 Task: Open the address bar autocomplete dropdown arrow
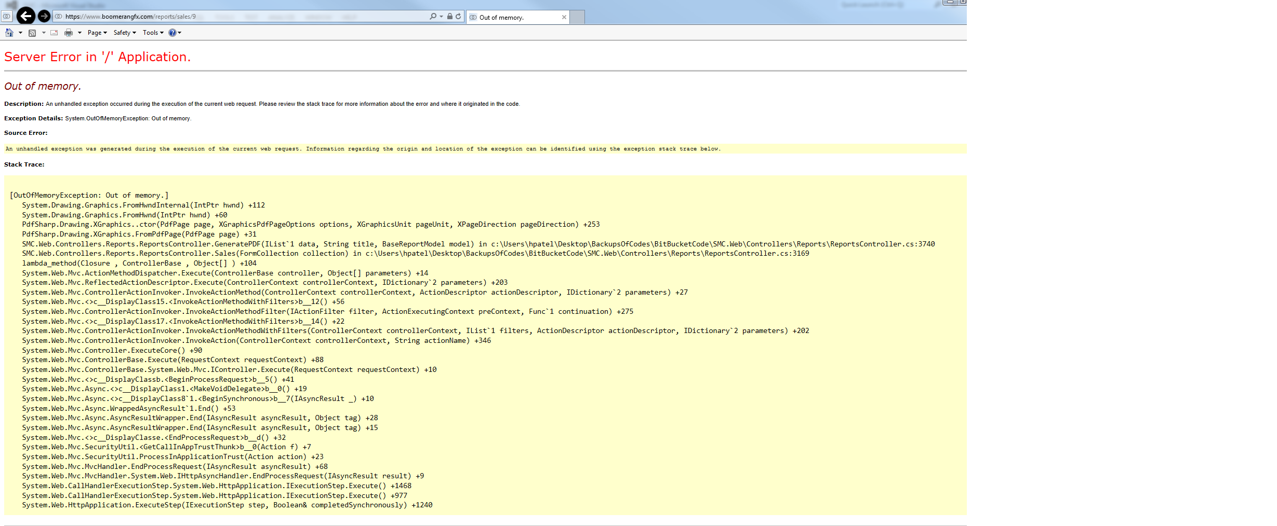(x=442, y=17)
